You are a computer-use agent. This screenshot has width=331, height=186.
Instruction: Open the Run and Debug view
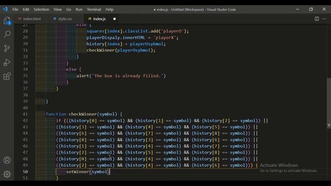[x=7, y=63]
